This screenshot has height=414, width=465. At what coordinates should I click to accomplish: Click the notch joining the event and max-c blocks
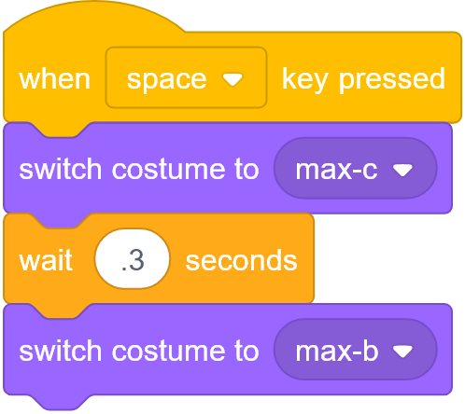point(62,130)
